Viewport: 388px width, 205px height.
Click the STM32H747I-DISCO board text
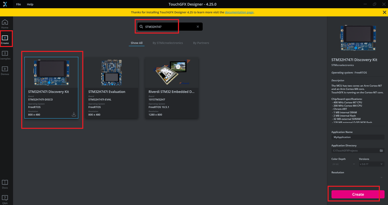tap(40, 99)
